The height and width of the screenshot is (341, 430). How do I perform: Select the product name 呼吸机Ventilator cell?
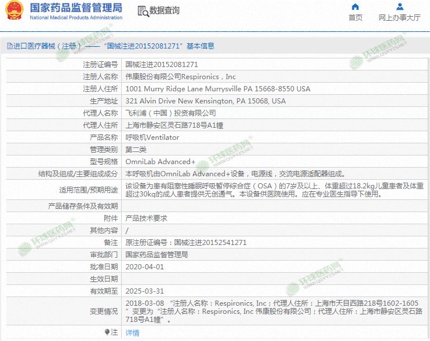(x=152, y=138)
